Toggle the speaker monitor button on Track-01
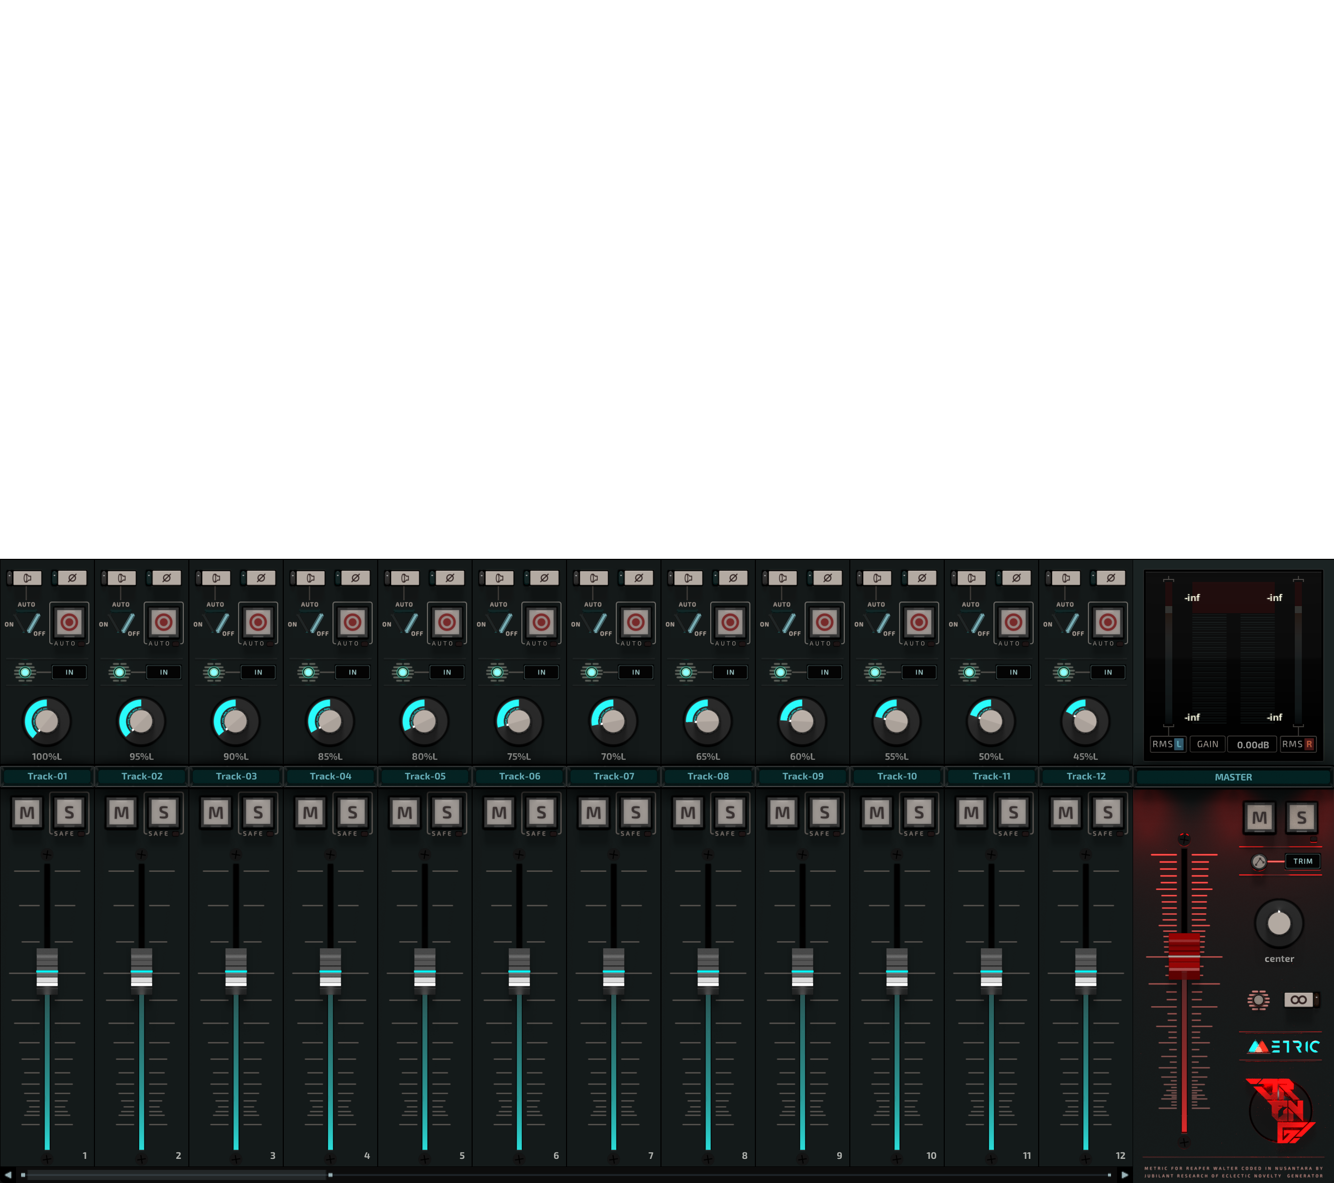The width and height of the screenshot is (1334, 1183). pos(28,578)
